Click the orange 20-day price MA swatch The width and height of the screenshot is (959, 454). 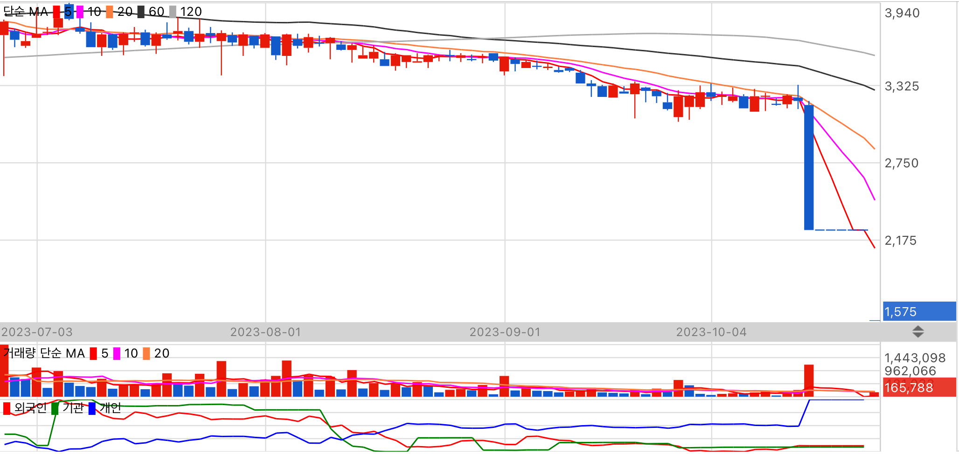click(x=110, y=12)
